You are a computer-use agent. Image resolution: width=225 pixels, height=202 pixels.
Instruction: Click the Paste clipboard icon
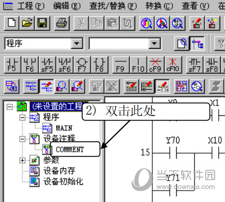click(112, 23)
